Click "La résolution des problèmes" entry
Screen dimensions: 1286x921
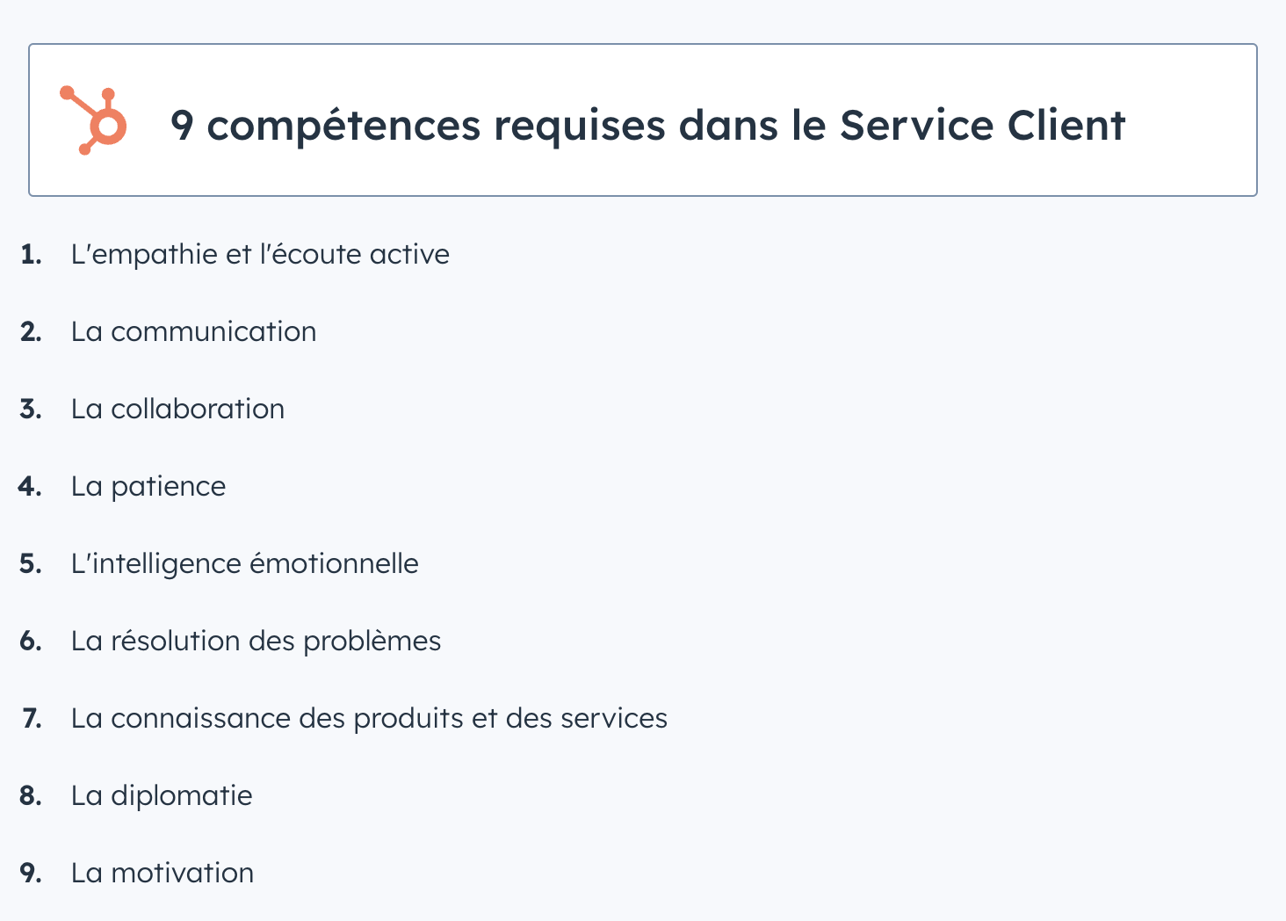tap(256, 641)
